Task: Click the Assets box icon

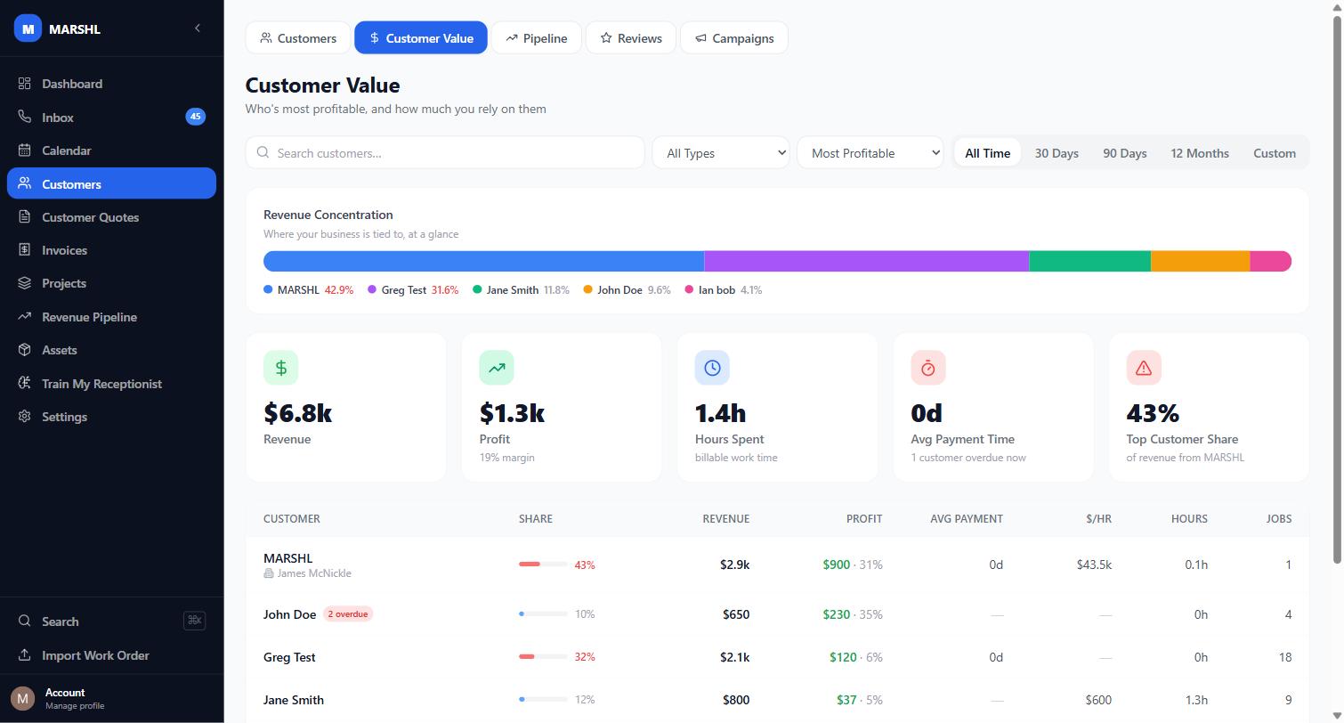Action: tap(25, 350)
